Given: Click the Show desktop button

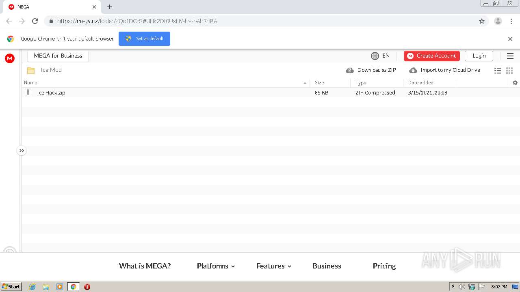Looking at the screenshot, I should click(x=515, y=287).
